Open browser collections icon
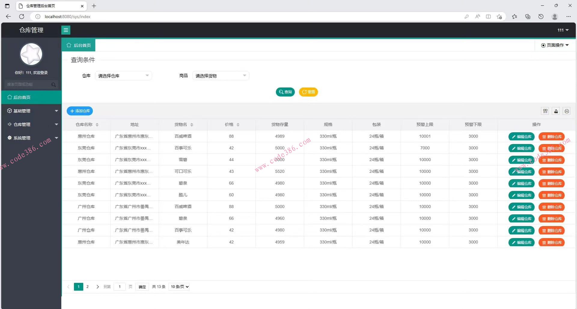 pos(528,17)
